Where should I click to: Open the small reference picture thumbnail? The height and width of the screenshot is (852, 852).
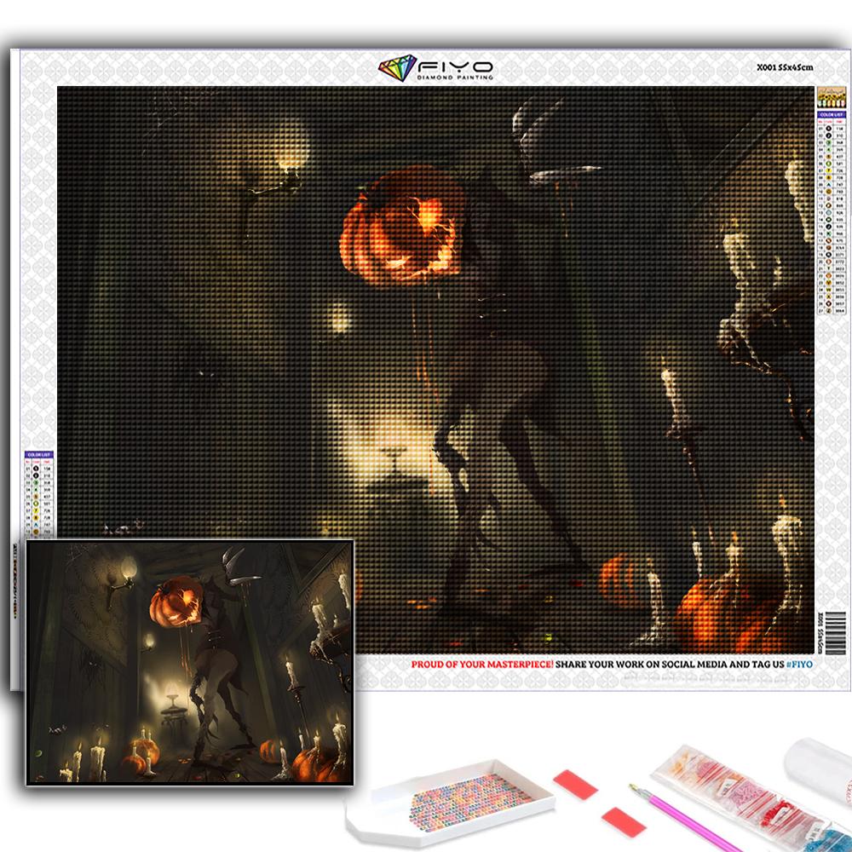tap(189, 662)
